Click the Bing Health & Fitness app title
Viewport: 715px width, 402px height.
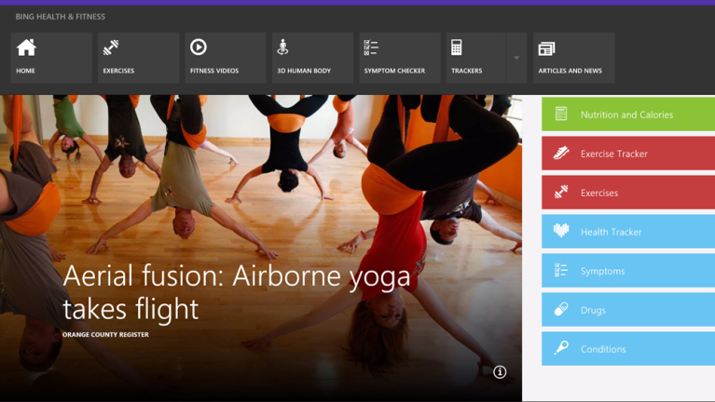coord(61,17)
